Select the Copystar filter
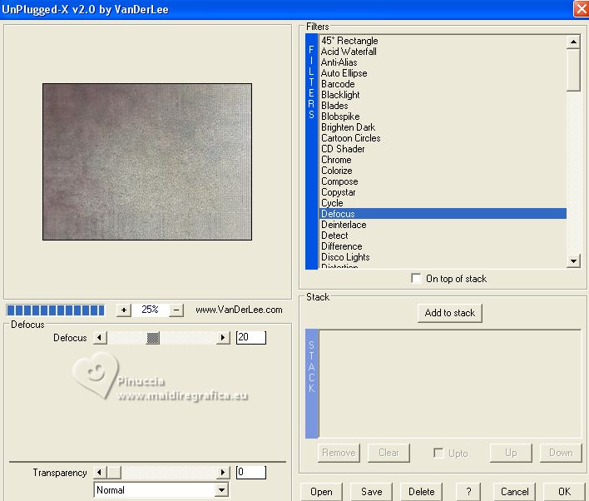This screenshot has height=501, width=589. pyautogui.click(x=443, y=192)
